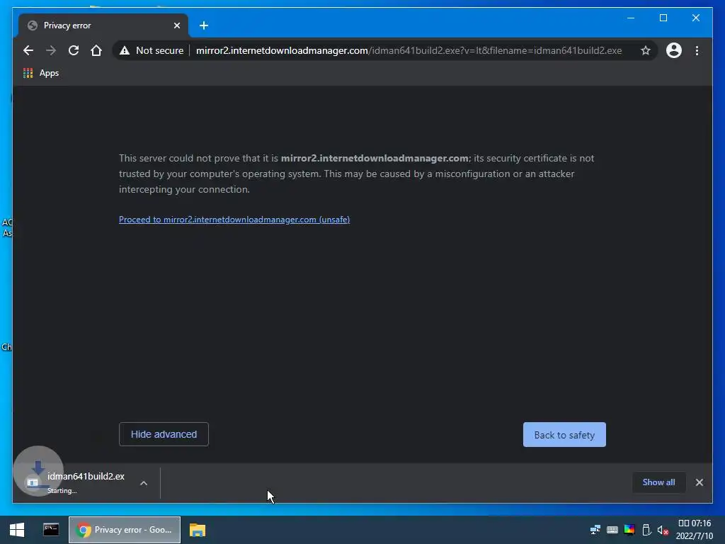Close the Privacy error tab
This screenshot has width=725, height=544.
click(176, 25)
